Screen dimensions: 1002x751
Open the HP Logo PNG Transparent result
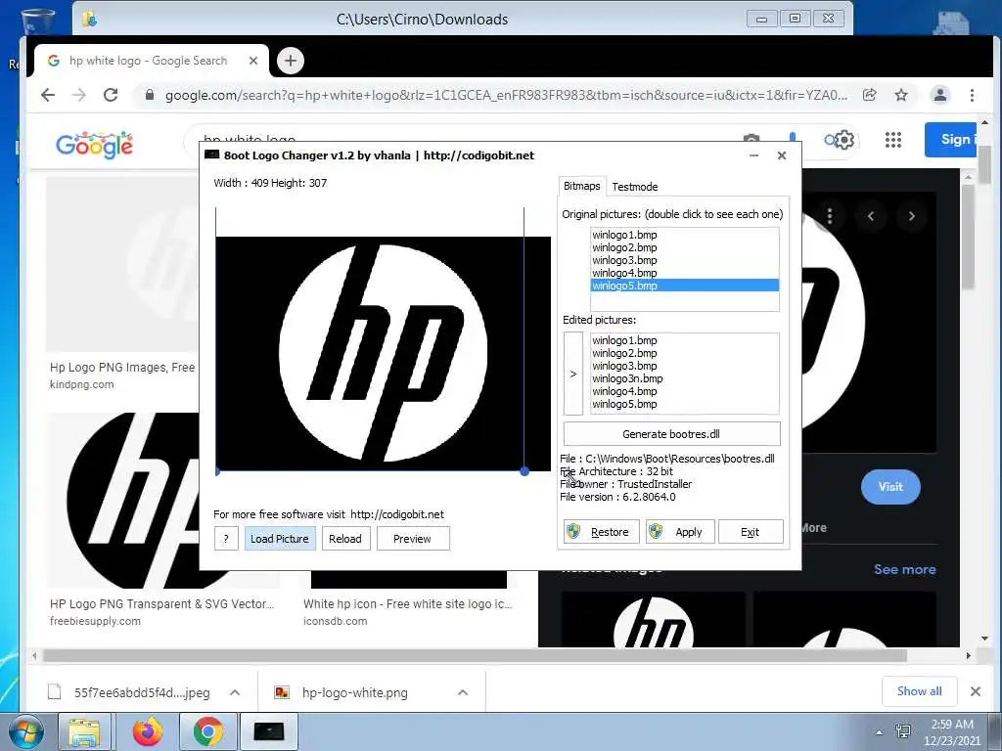pos(162,604)
